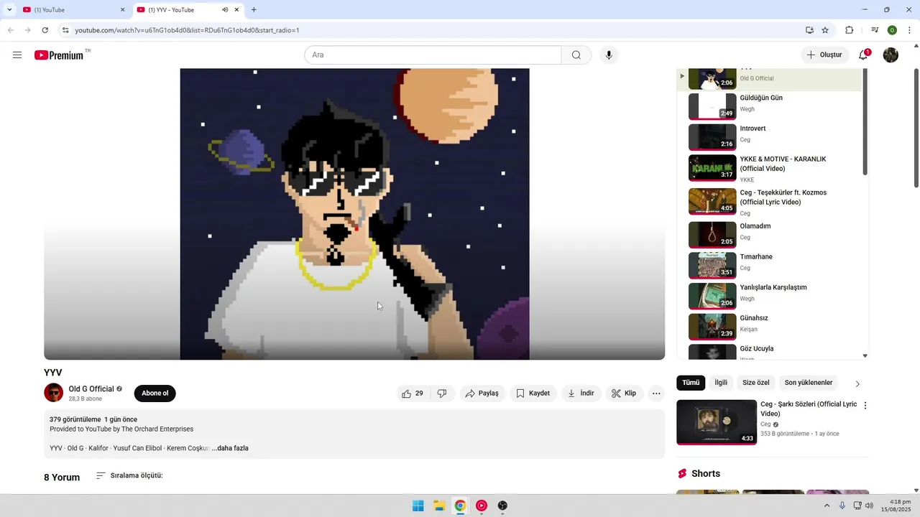Open Old G Official channel avatar
Screen dimensions: 920x517
pyautogui.click(x=54, y=393)
